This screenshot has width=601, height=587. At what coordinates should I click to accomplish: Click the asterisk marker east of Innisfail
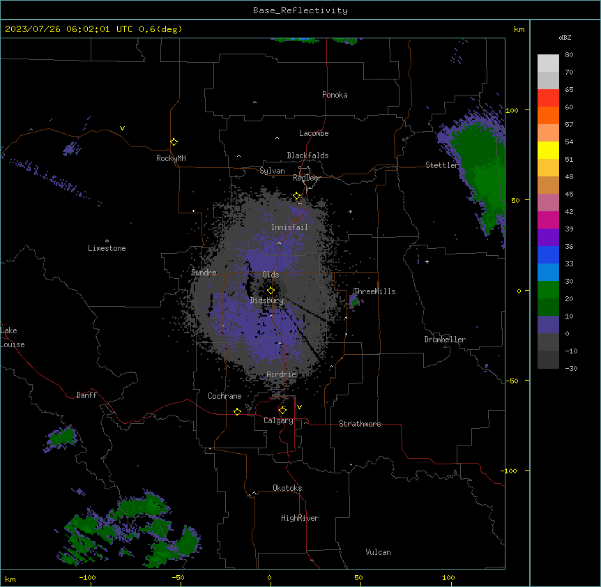click(x=350, y=211)
